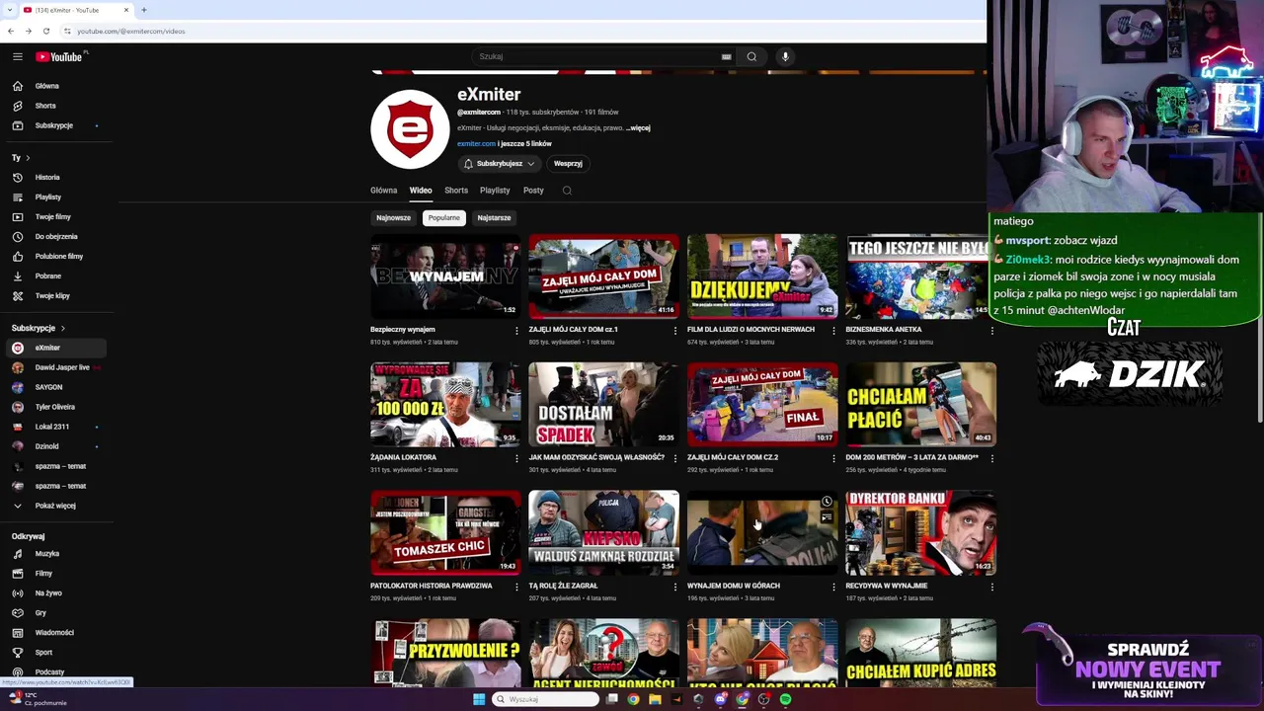The image size is (1264, 711).
Task: Open new browser tab plus button
Action: point(144,10)
